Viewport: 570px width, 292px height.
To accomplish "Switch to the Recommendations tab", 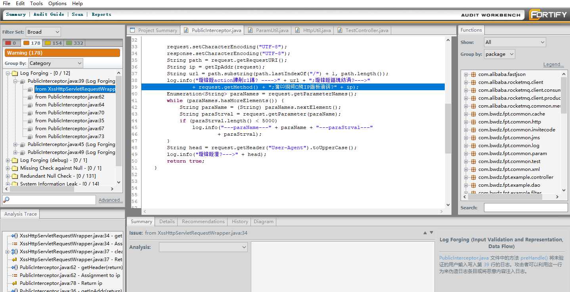I will pos(203,222).
